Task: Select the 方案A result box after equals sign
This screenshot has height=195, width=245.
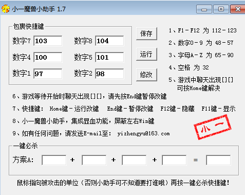Action: point(218,160)
